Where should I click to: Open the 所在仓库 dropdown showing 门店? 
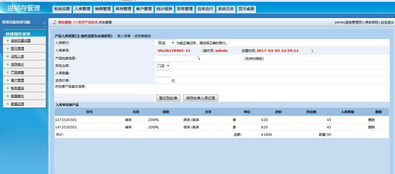coord(163,66)
